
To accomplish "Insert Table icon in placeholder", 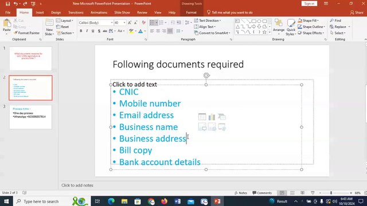I will [202, 117].
